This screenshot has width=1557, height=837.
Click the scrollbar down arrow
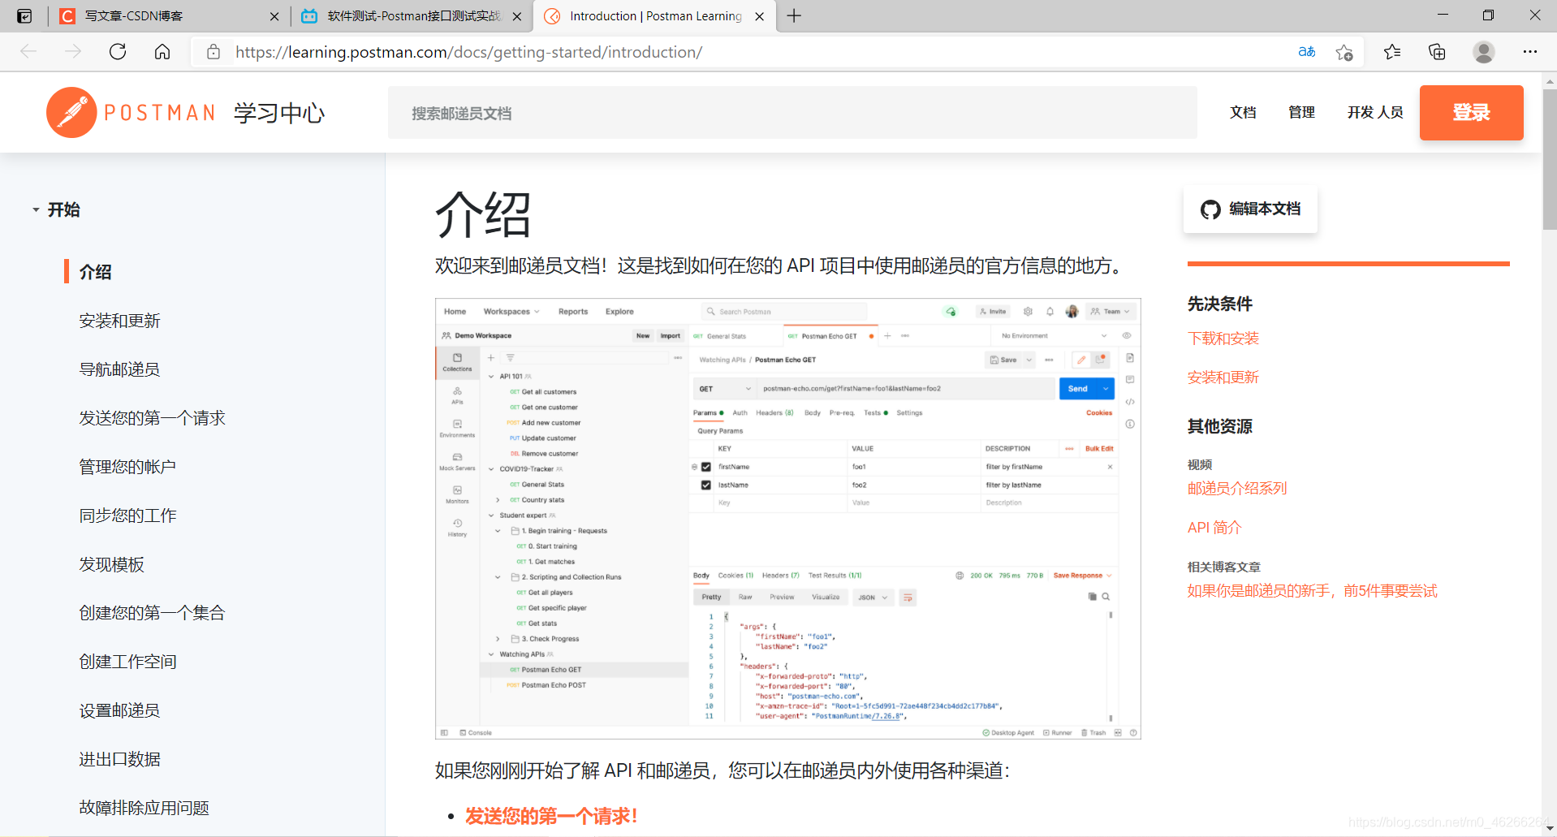[1550, 829]
